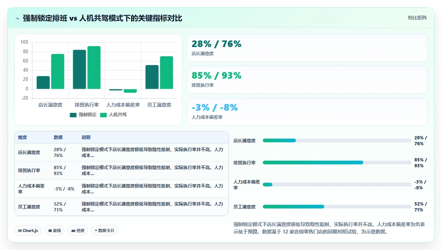
Task: Click the dark 强制锁定 bar for 排班执行率
Action: tap(79, 69)
